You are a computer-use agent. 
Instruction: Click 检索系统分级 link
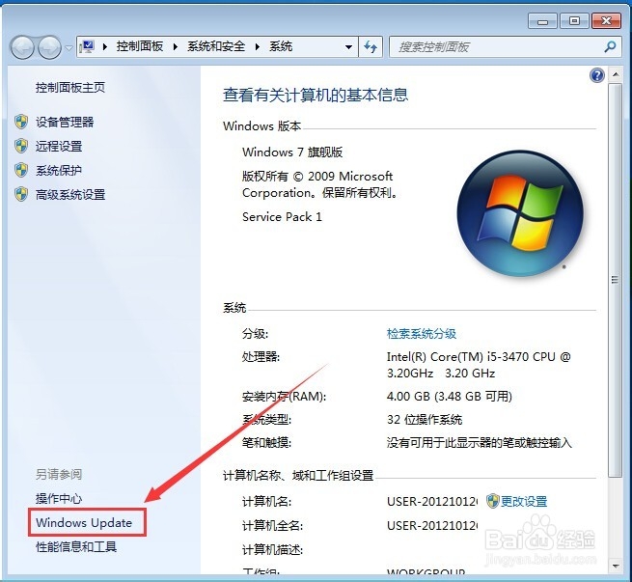[x=422, y=333]
